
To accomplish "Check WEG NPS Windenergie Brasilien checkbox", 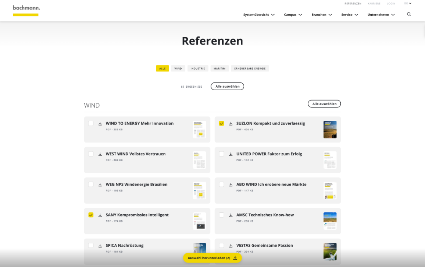I will 91,184.
